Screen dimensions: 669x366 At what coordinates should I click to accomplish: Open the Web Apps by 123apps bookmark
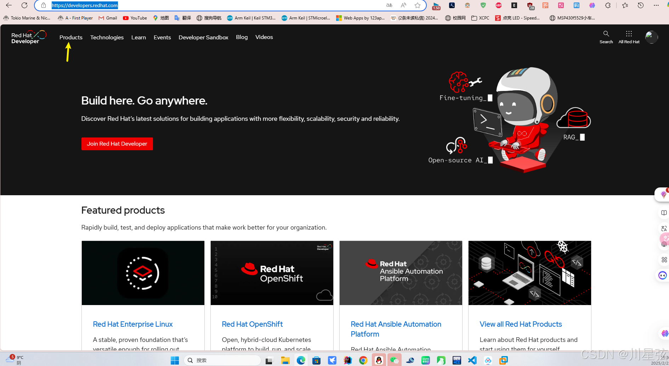click(x=361, y=18)
